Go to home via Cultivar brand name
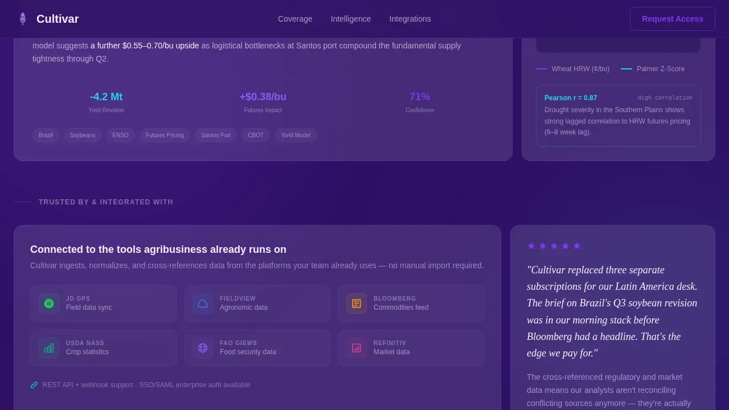 point(58,19)
